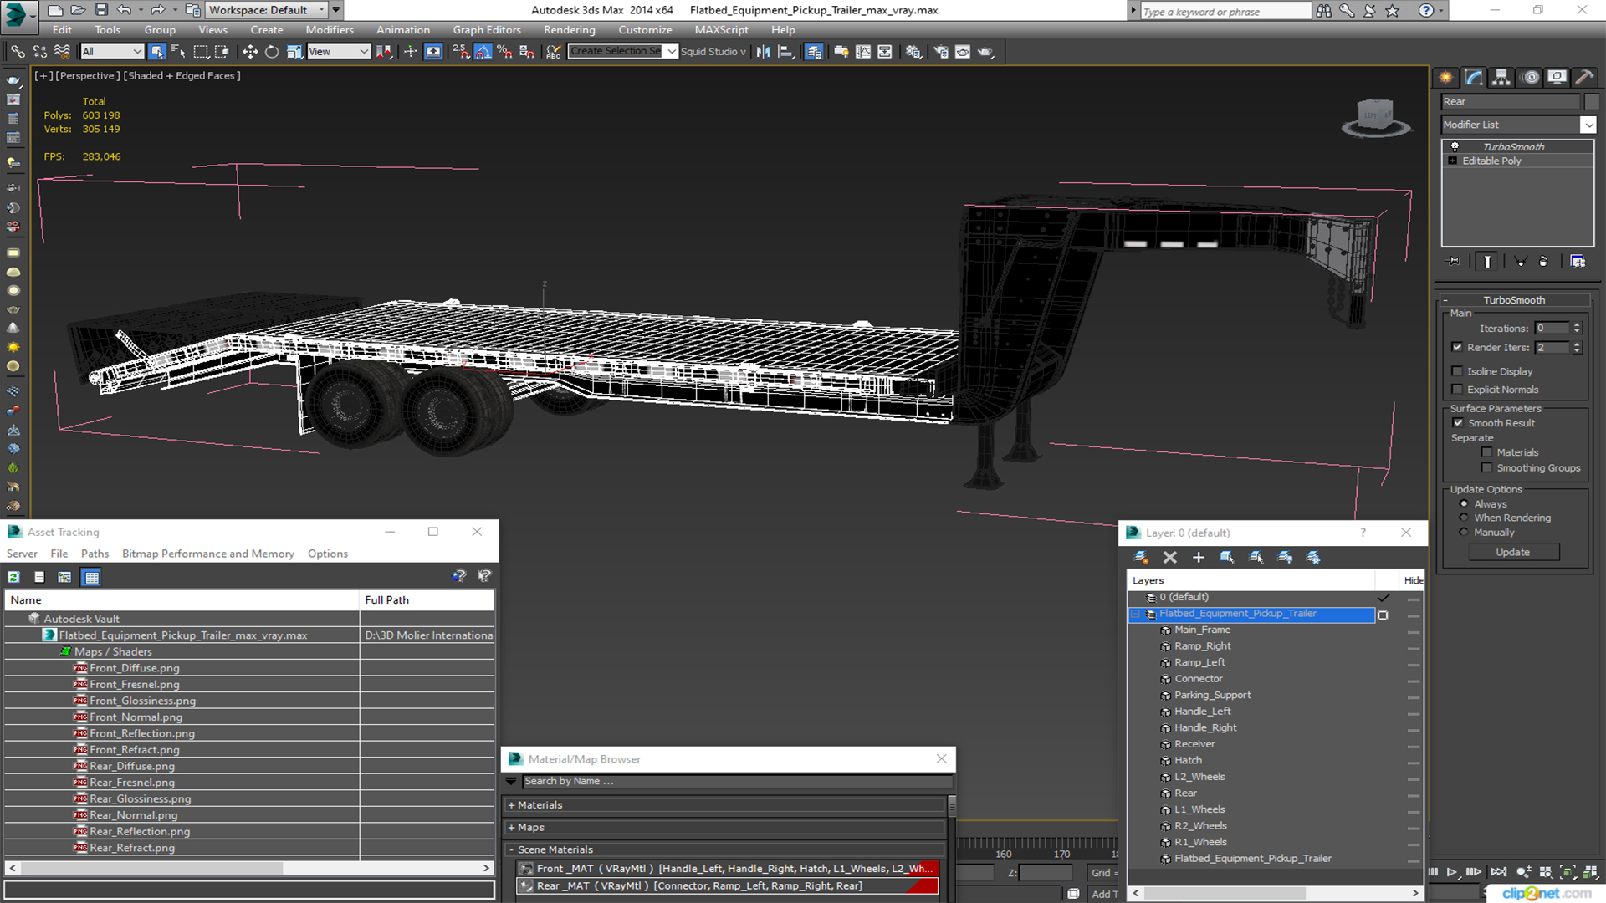Click the Align tool icon
This screenshot has width=1606, height=903.
785,52
